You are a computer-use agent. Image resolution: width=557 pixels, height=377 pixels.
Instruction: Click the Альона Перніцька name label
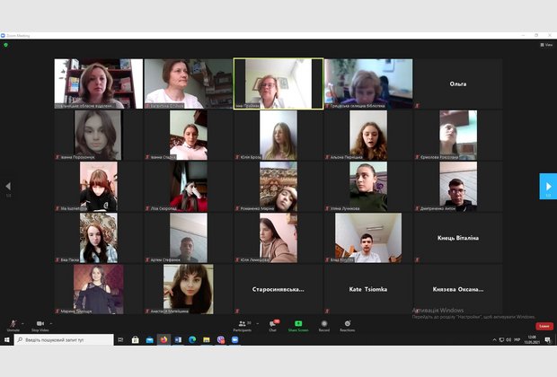click(x=346, y=157)
